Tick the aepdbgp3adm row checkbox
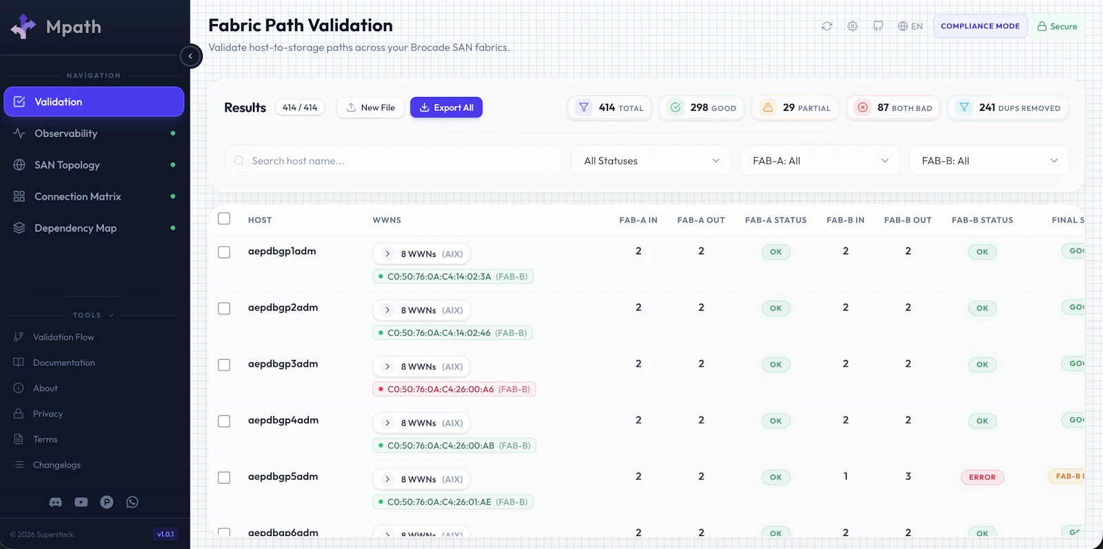This screenshot has width=1103, height=549. [224, 365]
